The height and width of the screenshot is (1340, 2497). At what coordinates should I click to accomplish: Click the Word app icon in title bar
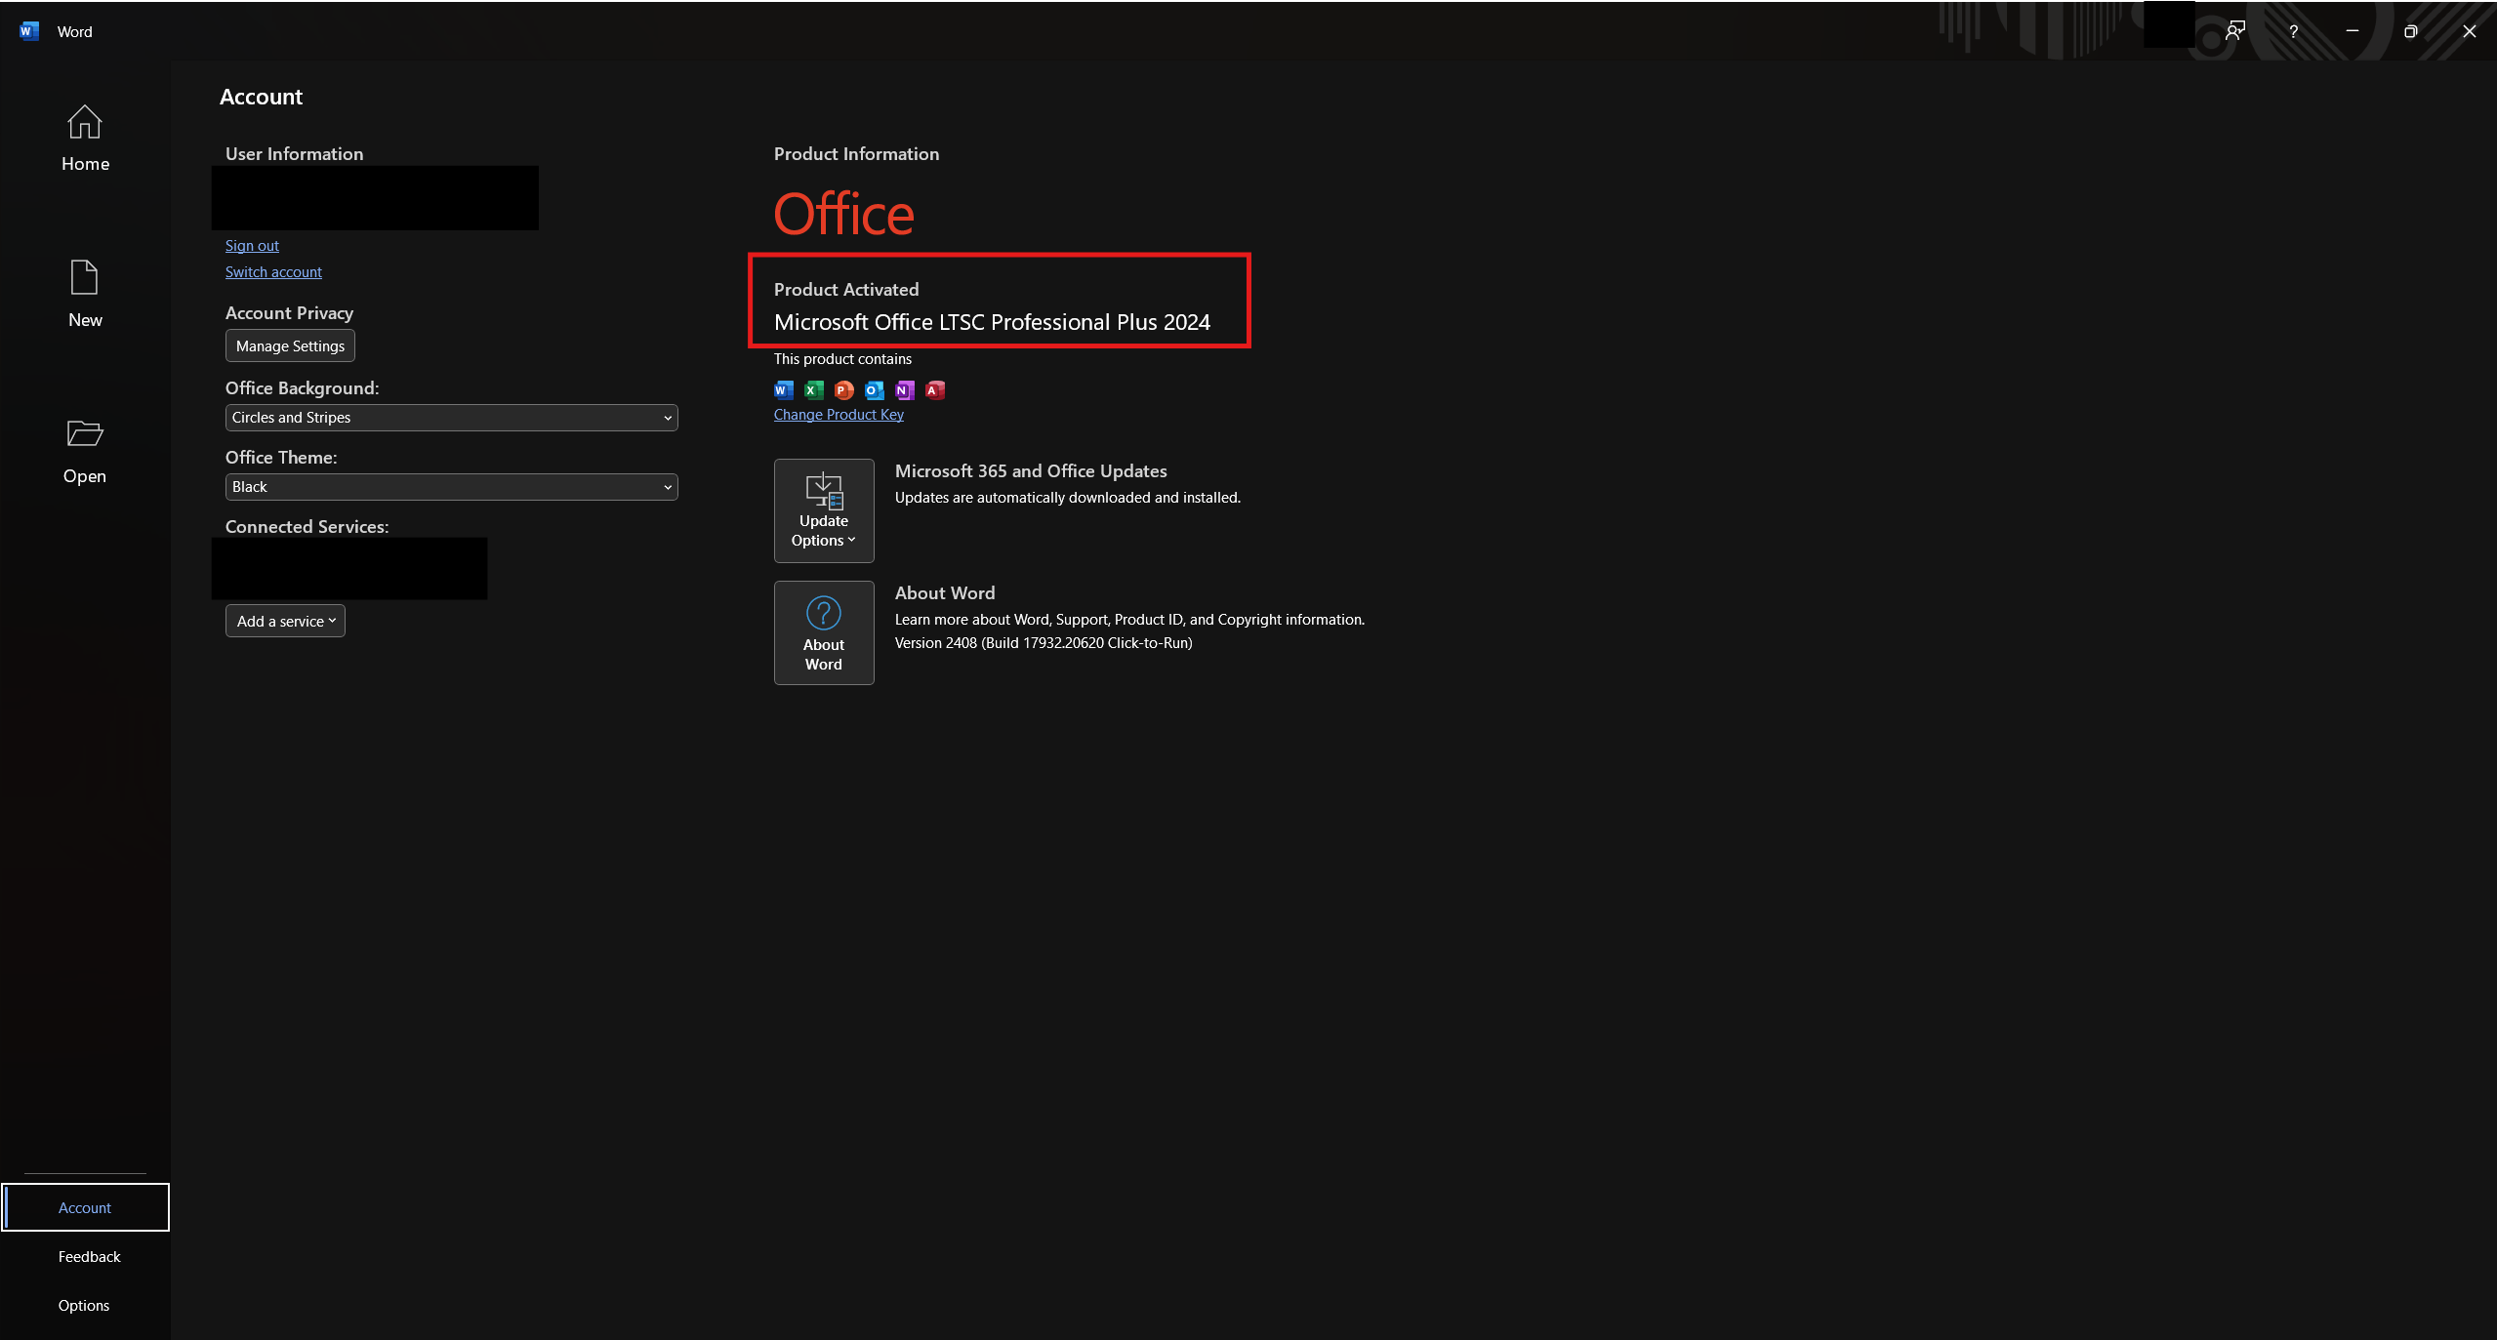click(28, 31)
